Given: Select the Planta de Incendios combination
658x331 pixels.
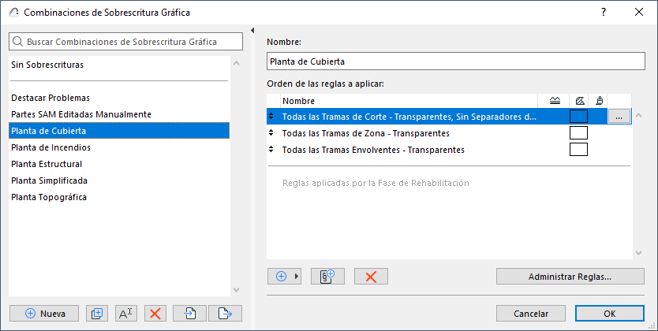Looking at the screenshot, I should point(50,147).
